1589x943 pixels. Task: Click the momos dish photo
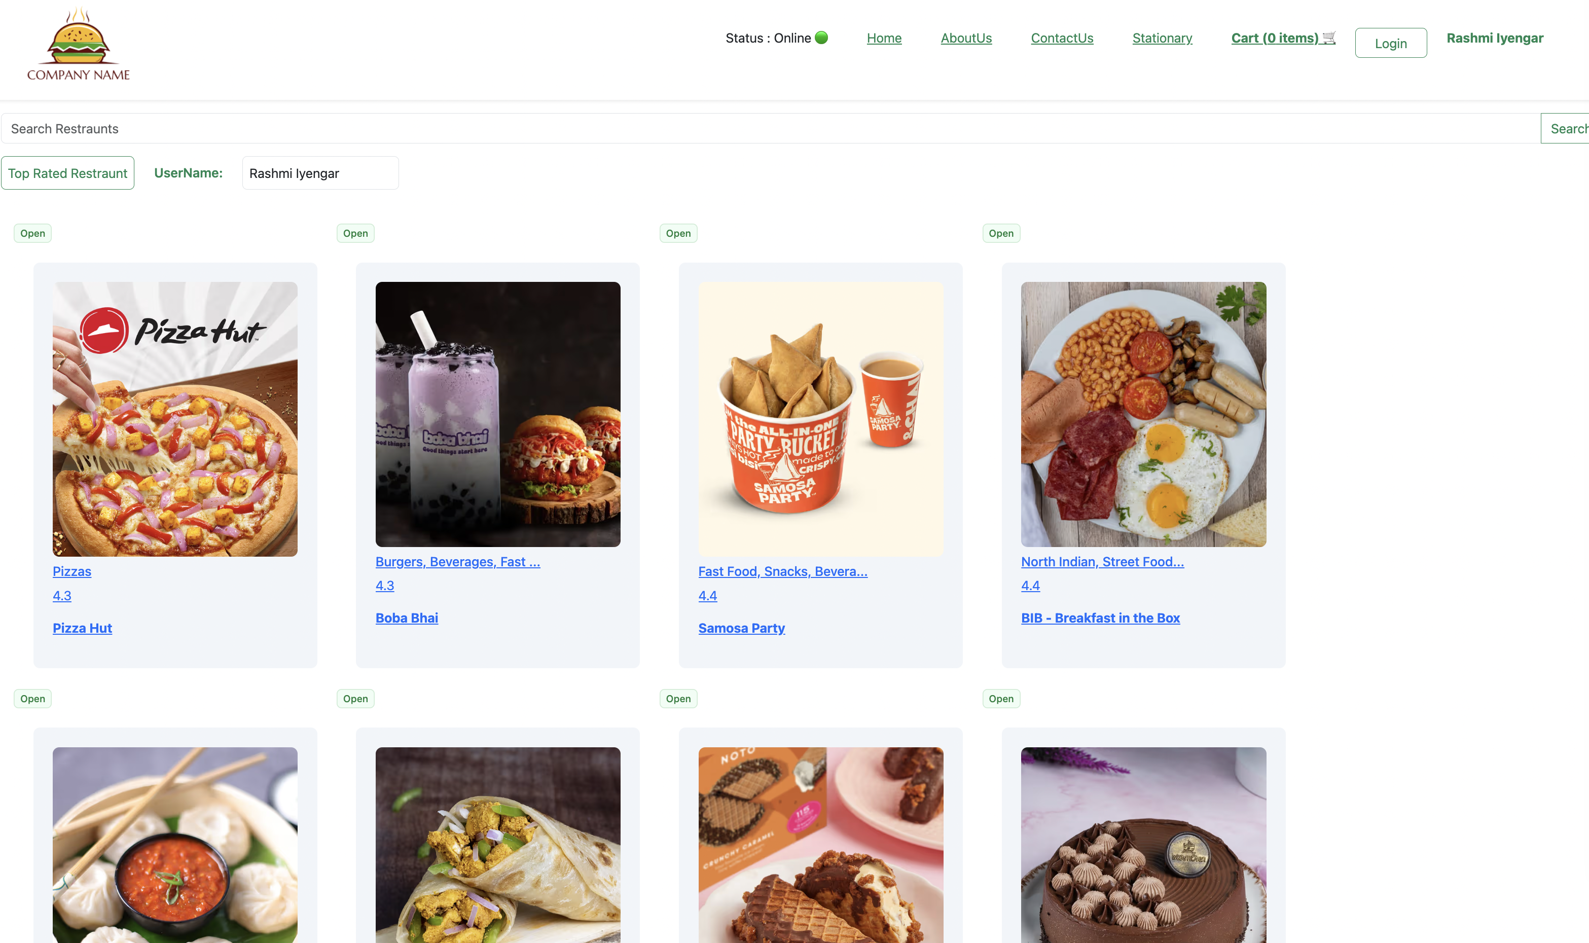pyautogui.click(x=175, y=845)
